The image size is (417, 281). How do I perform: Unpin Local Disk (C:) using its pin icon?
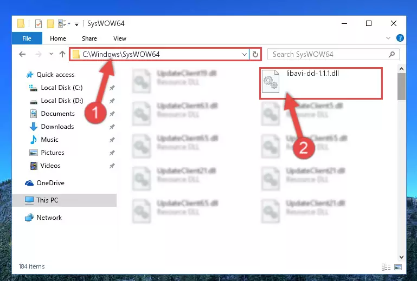click(112, 88)
